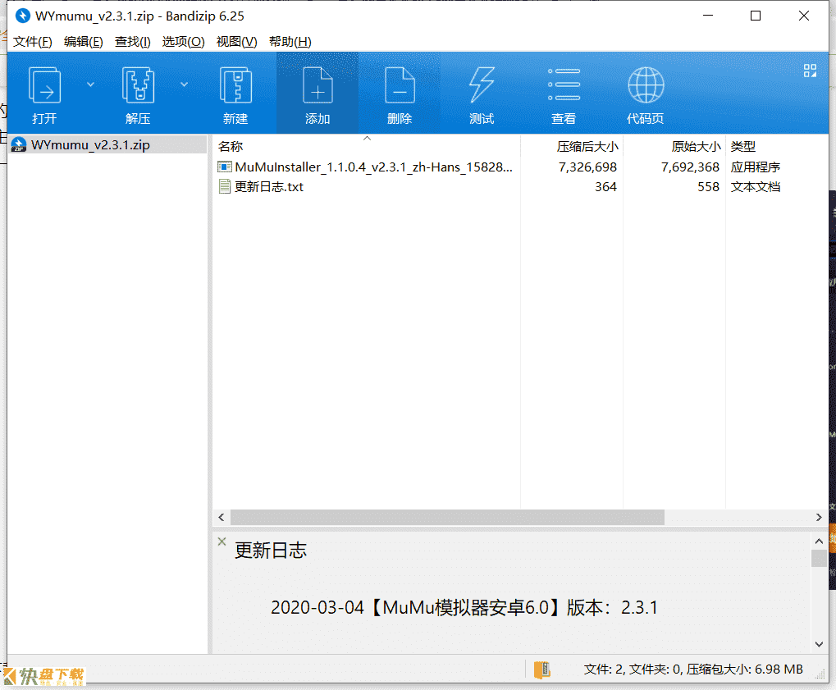Click the 查看 (View) list icon

point(564,85)
